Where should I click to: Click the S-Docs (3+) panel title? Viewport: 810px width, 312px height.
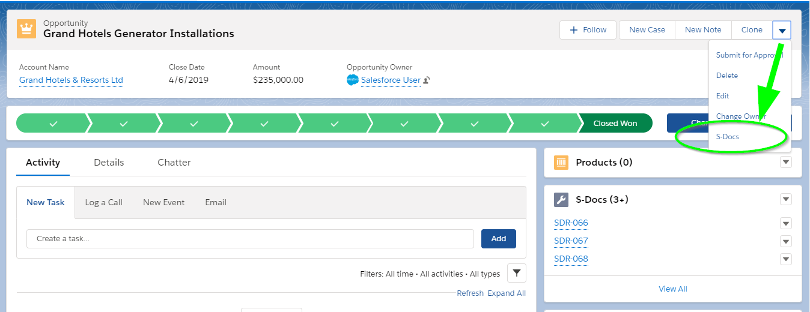(x=602, y=200)
